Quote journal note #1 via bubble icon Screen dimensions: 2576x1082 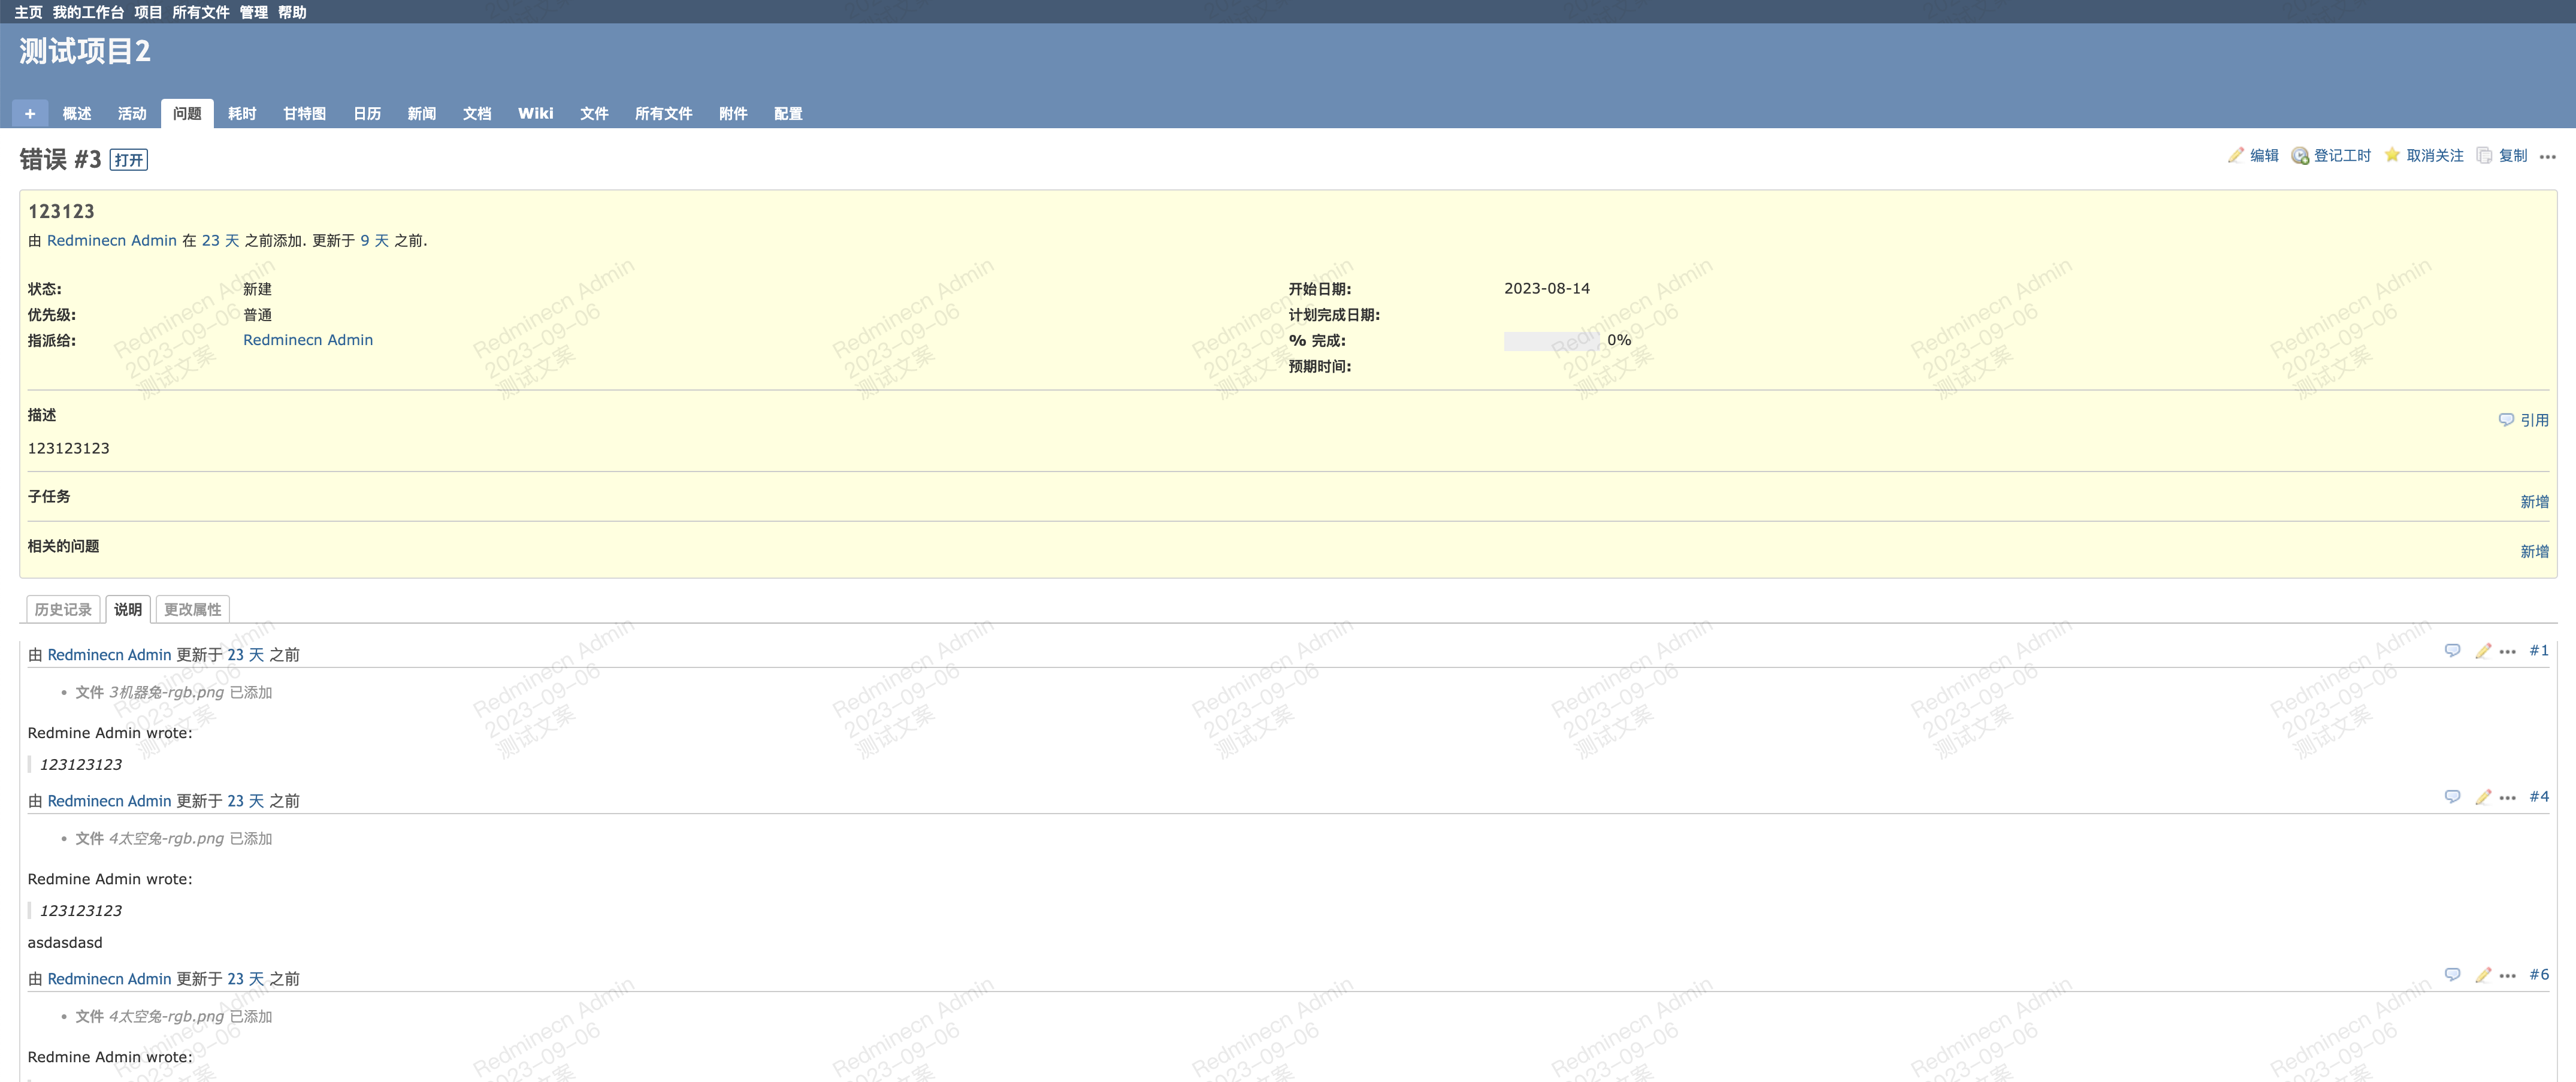pos(2452,651)
